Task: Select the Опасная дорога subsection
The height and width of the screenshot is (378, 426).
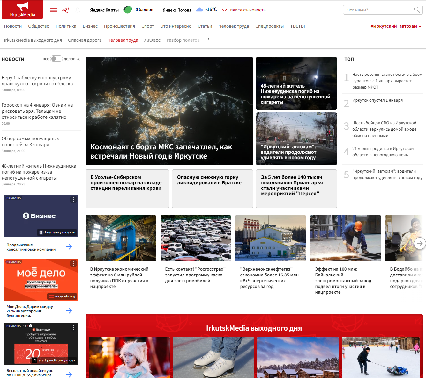Action: point(85,40)
